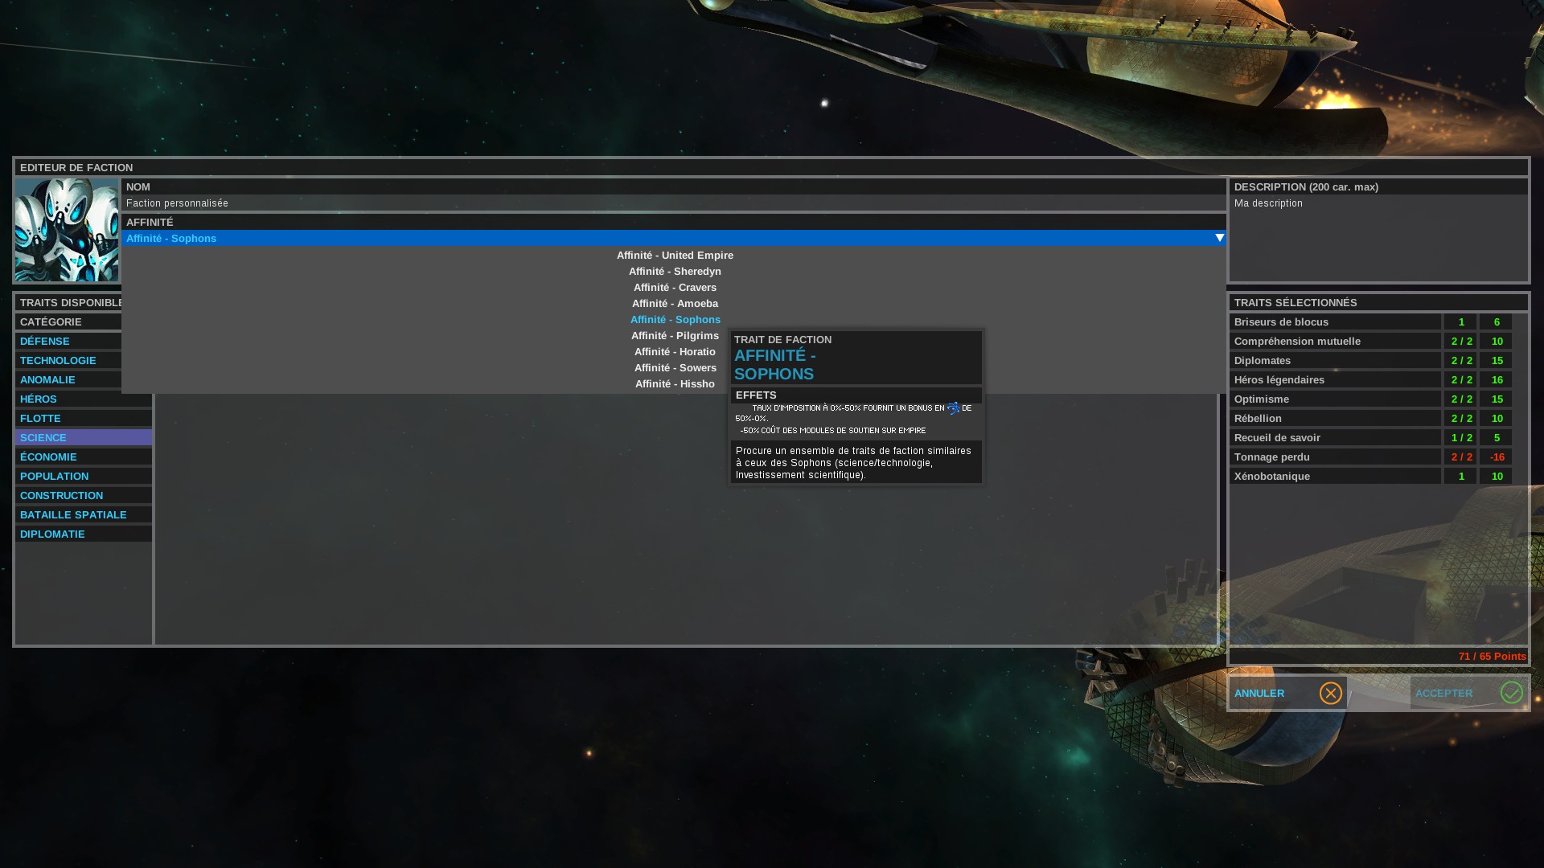Choose Affinité - Cravers from list

pos(675,288)
